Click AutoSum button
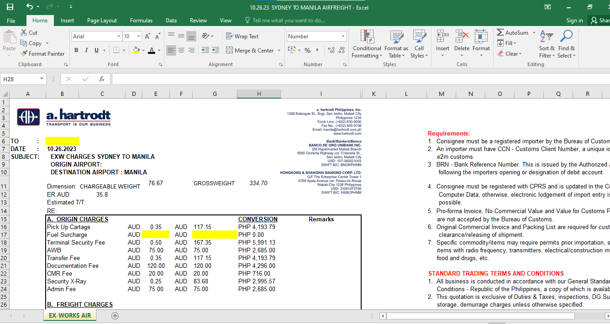610x324 pixels. (512, 33)
